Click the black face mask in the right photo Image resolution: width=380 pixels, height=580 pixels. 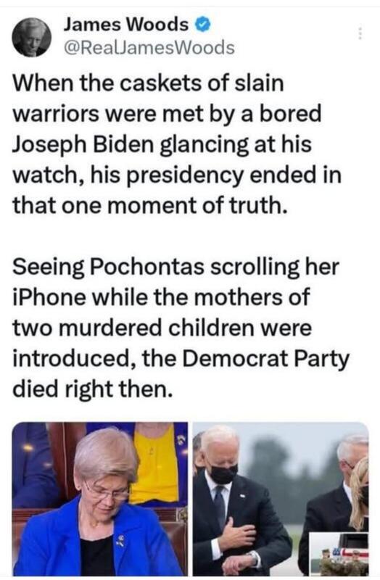[x=223, y=473]
